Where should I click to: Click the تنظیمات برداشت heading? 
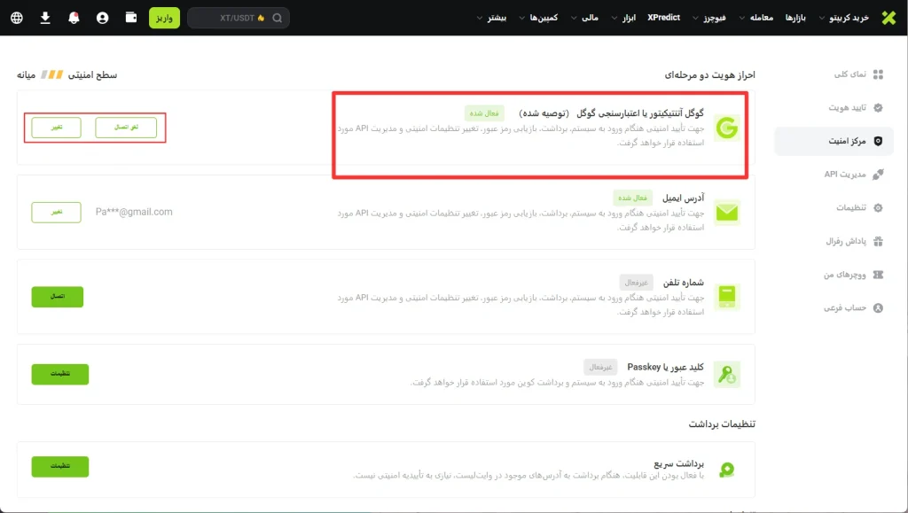tap(722, 424)
